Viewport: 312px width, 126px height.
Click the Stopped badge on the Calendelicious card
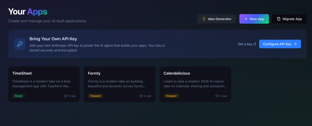171,96
